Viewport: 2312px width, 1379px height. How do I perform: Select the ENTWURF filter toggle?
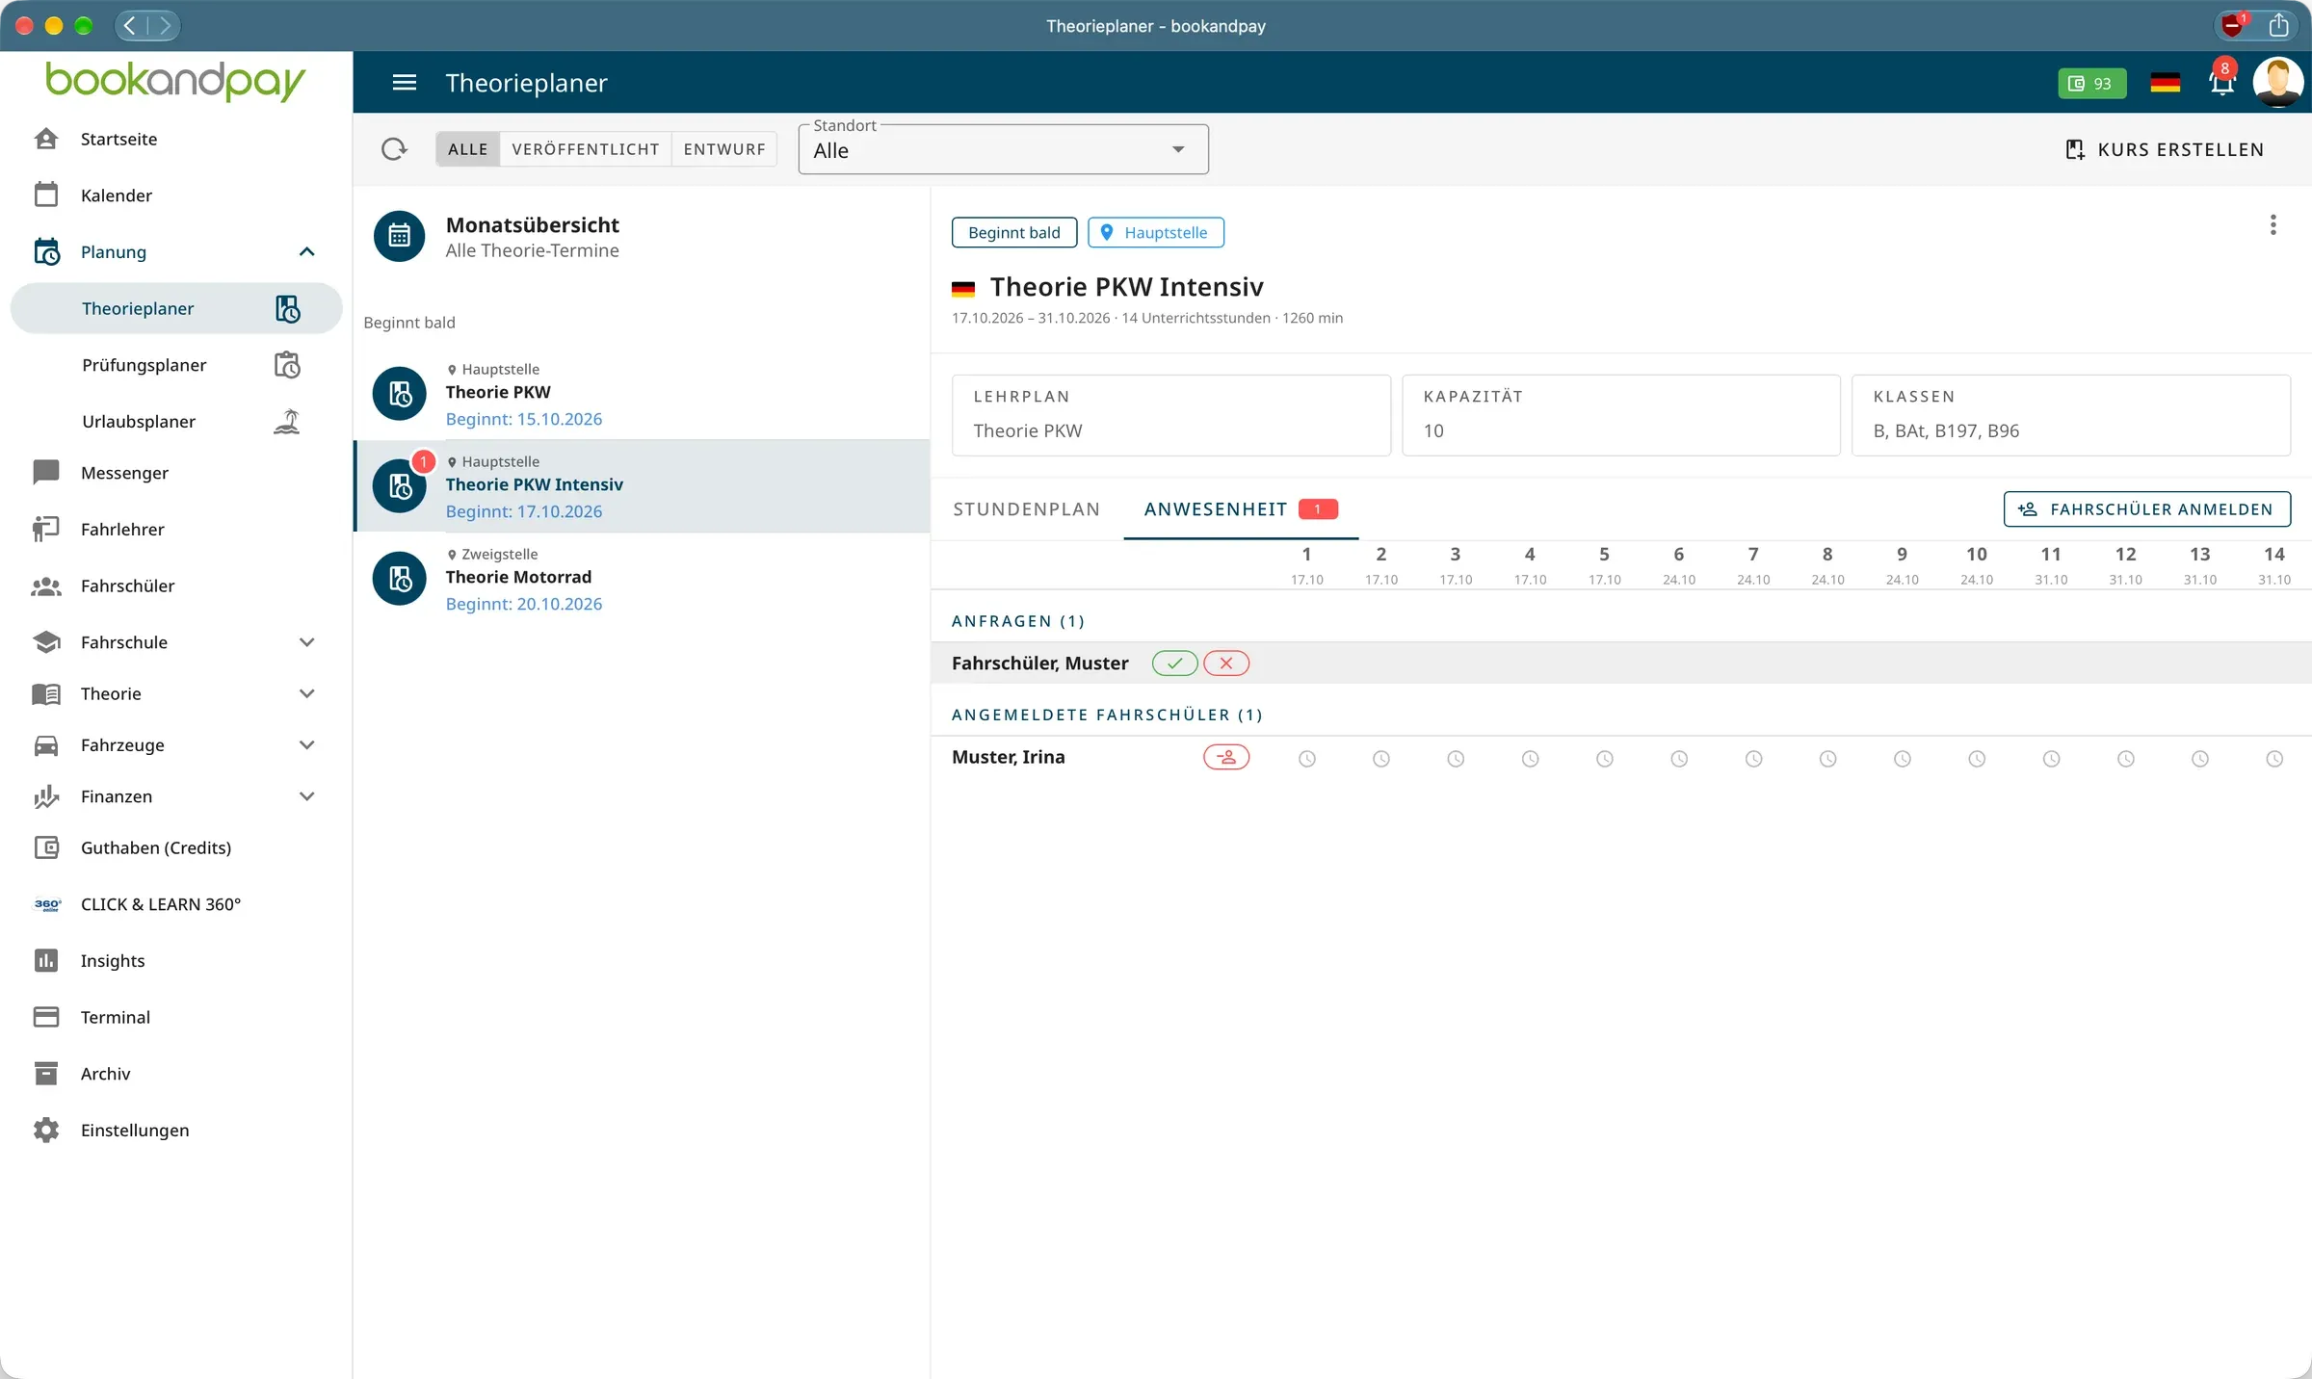(724, 149)
